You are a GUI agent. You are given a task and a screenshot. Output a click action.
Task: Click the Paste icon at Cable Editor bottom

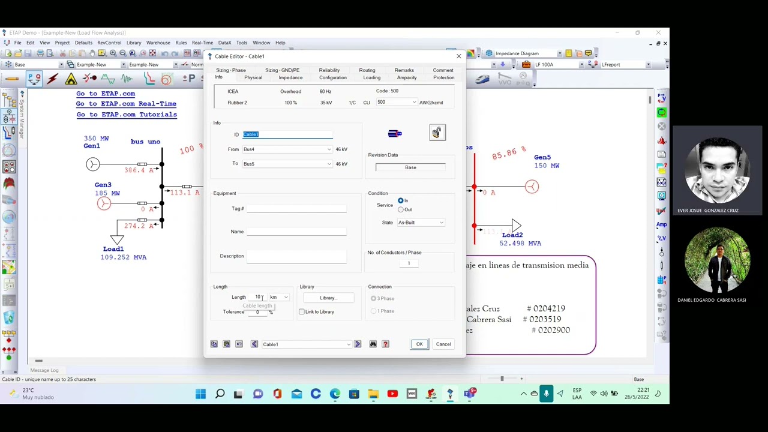coord(226,344)
